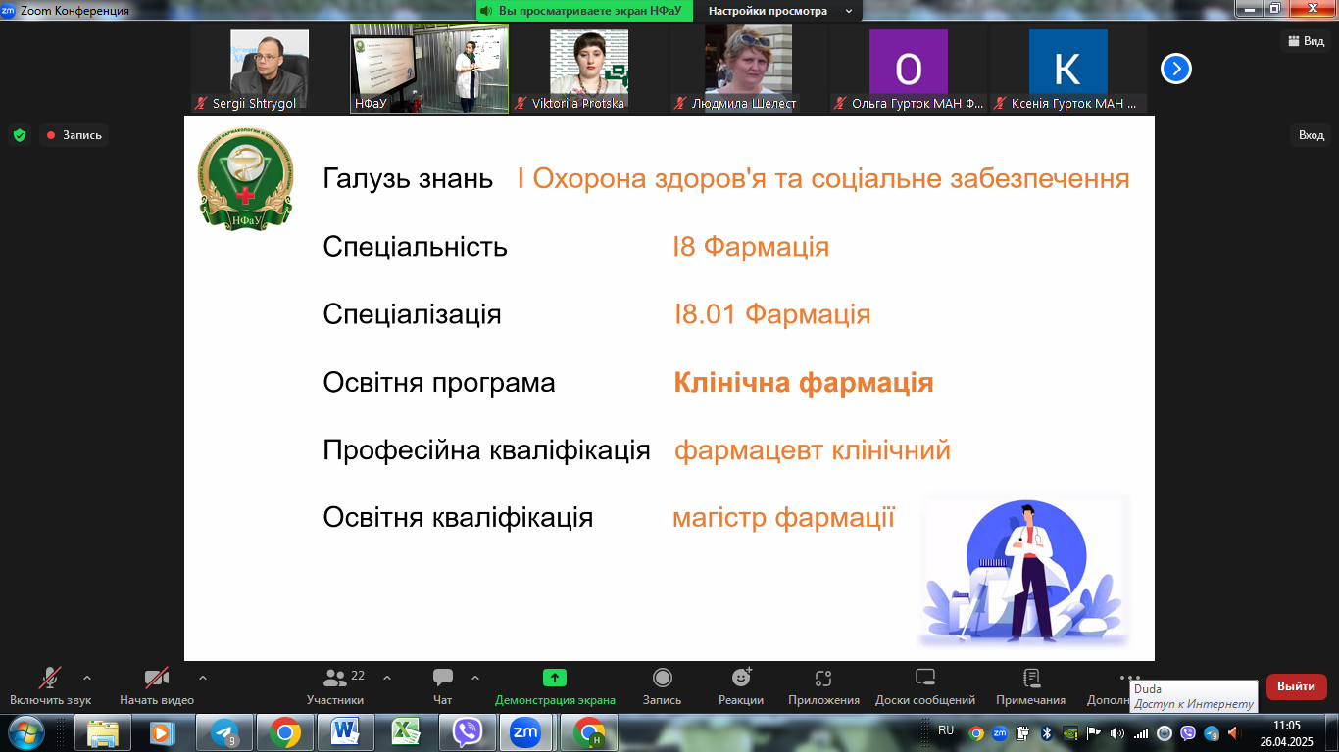Open clock showing 11:05 26.04.2025
Image resolution: width=1339 pixels, height=752 pixels.
coord(1286,732)
